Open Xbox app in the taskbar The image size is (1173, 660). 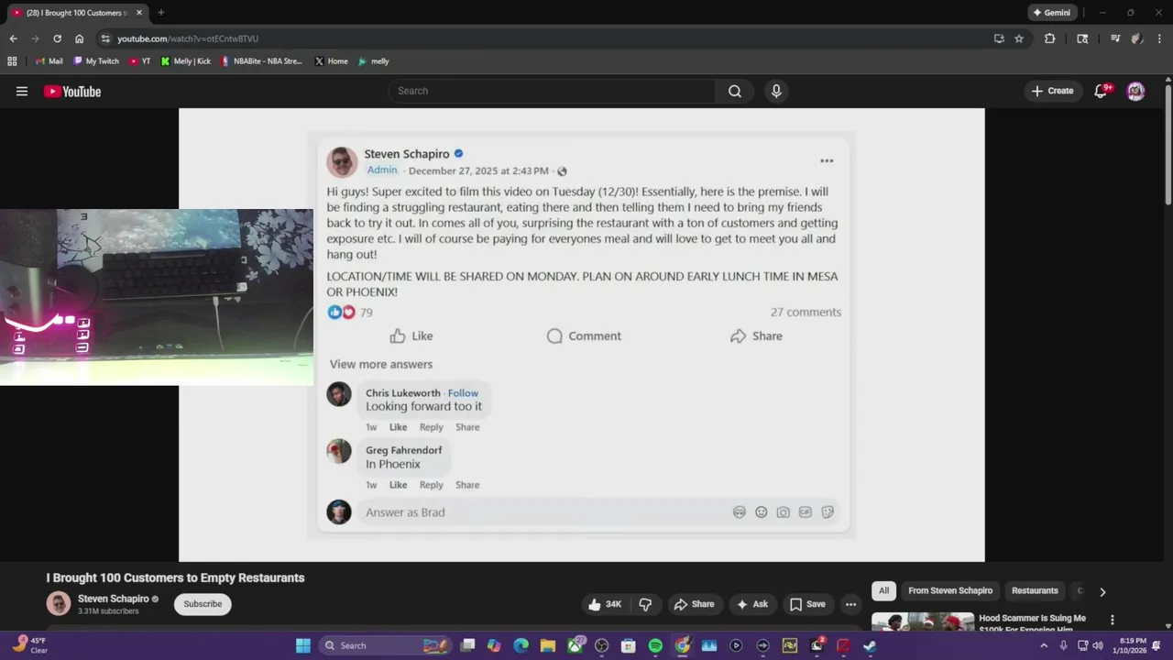pyautogui.click(x=575, y=645)
